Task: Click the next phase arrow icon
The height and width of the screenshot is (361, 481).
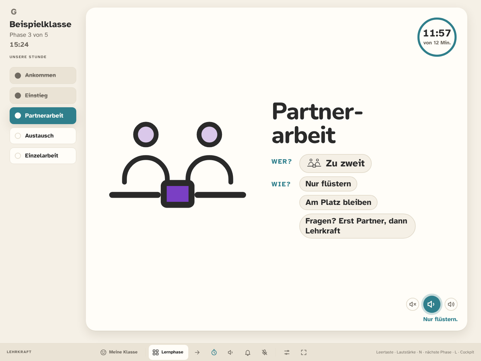Action: (197, 352)
